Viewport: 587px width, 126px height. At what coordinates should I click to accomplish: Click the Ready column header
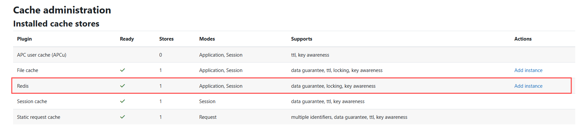click(x=127, y=39)
